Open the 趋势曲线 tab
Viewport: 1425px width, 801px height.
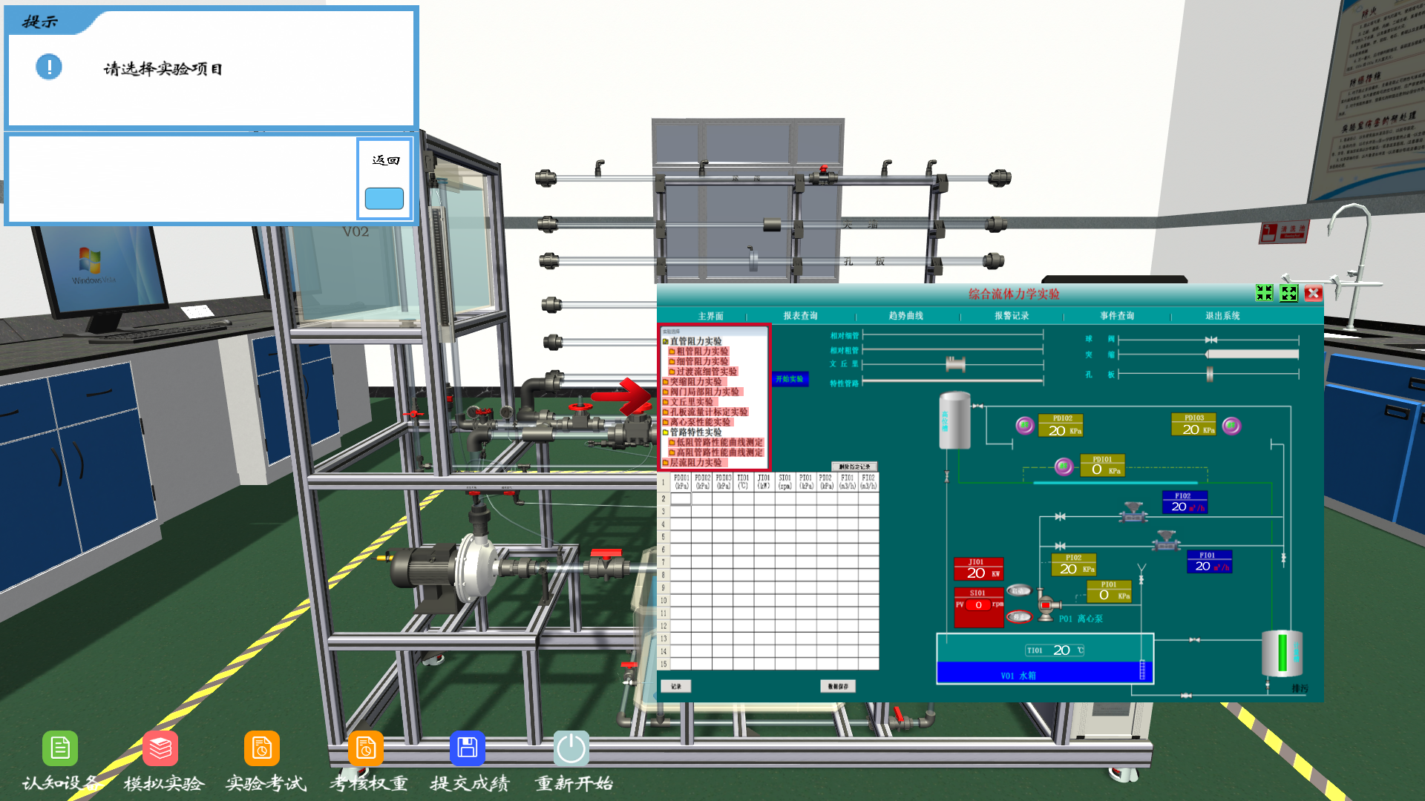pos(905,316)
